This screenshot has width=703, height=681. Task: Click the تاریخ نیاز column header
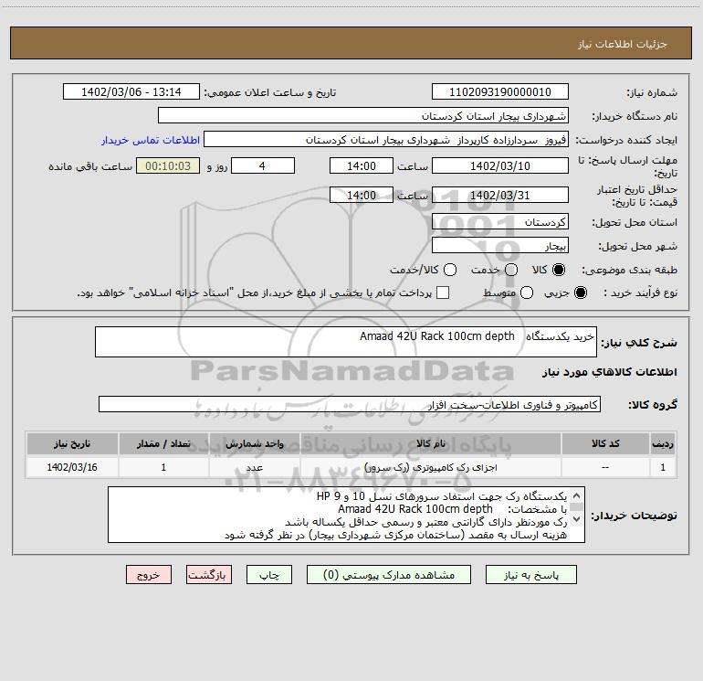tap(72, 443)
